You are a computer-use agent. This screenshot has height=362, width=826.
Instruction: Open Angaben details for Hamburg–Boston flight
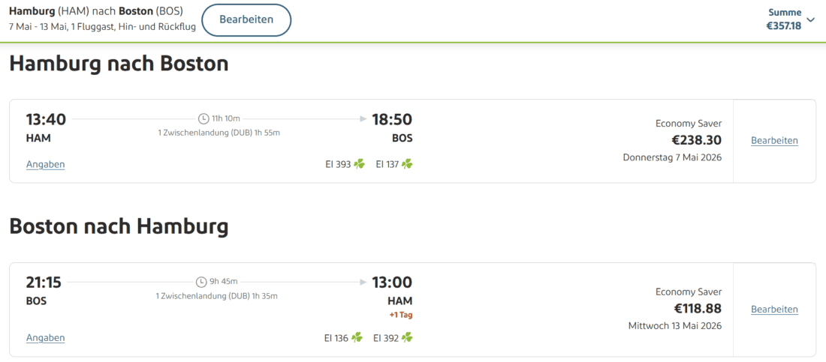tap(46, 164)
